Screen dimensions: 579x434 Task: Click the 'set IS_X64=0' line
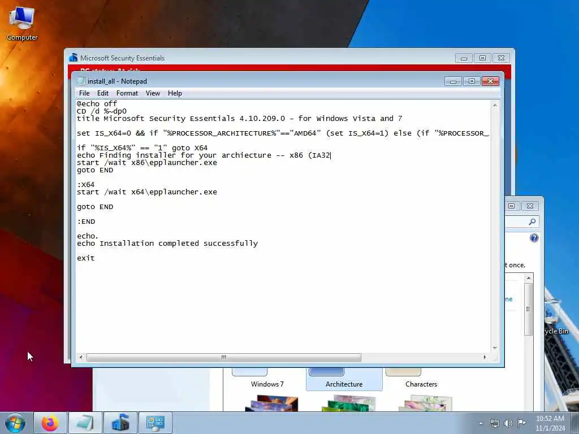(x=283, y=133)
